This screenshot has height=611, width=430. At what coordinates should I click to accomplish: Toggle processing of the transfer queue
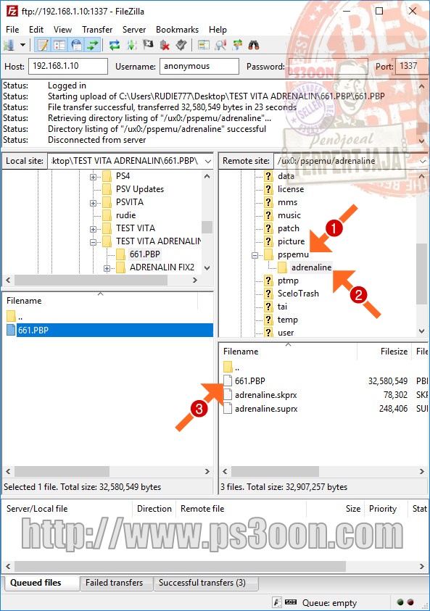(x=131, y=45)
